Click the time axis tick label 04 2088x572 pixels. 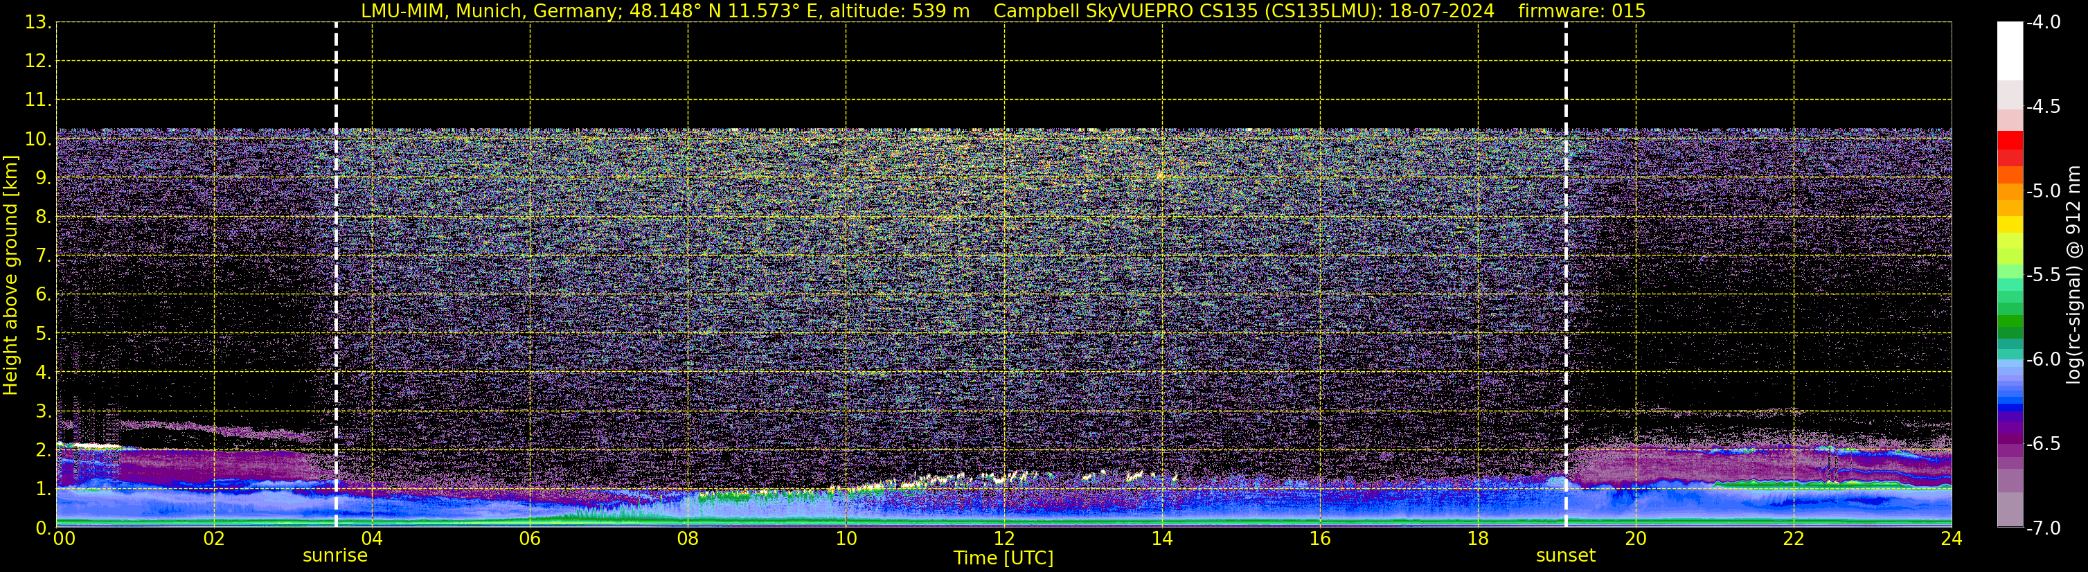coord(372,539)
